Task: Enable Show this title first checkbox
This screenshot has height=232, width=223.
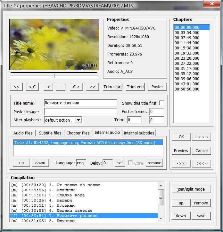Action: (x=162, y=103)
